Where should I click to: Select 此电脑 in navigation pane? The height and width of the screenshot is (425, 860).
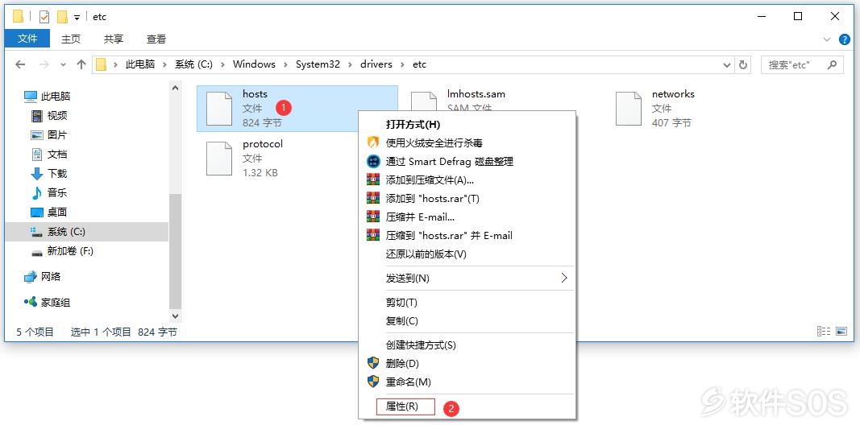pos(48,97)
